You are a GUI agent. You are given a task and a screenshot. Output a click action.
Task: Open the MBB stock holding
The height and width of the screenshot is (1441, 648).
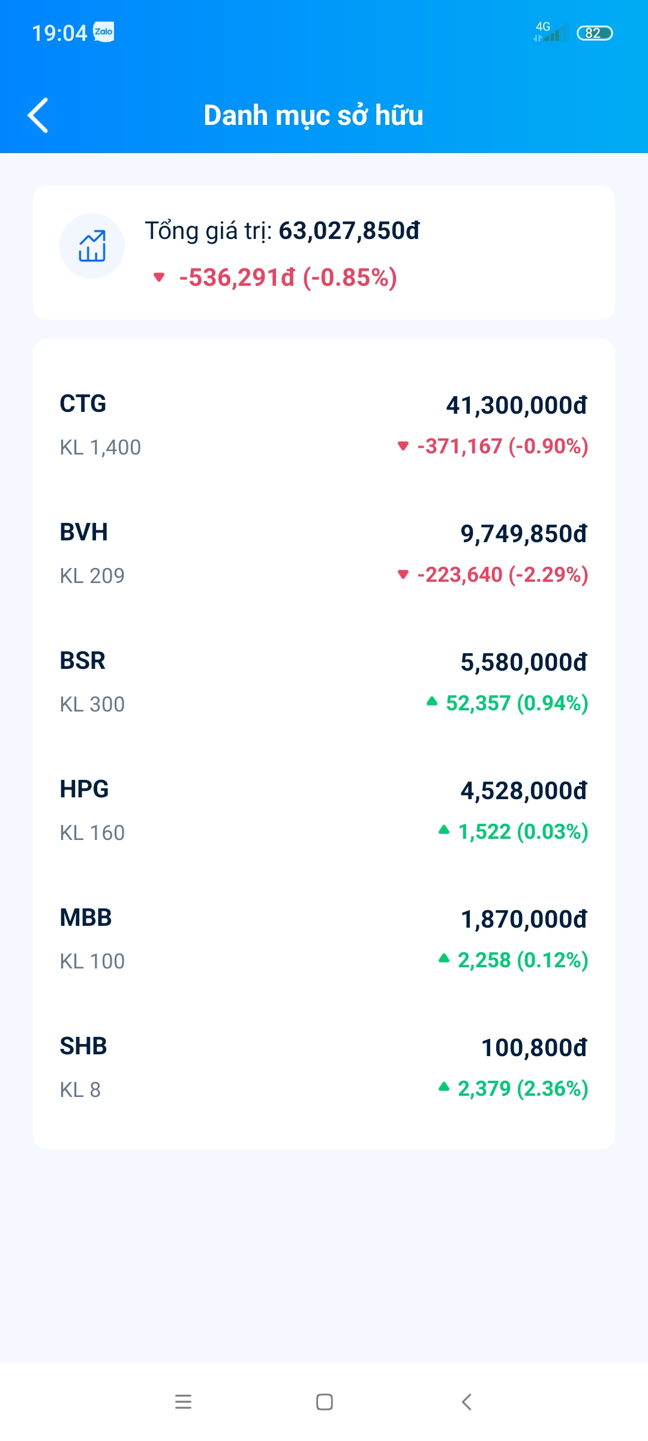click(324, 939)
